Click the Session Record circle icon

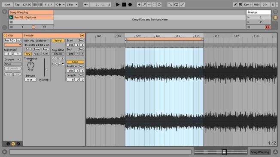click(x=159, y=5)
